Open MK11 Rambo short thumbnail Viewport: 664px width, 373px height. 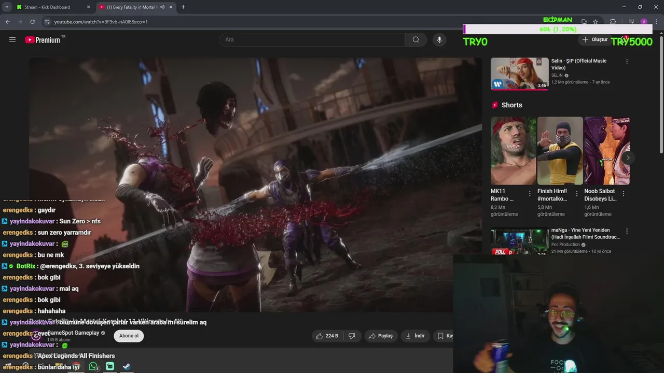point(514,151)
